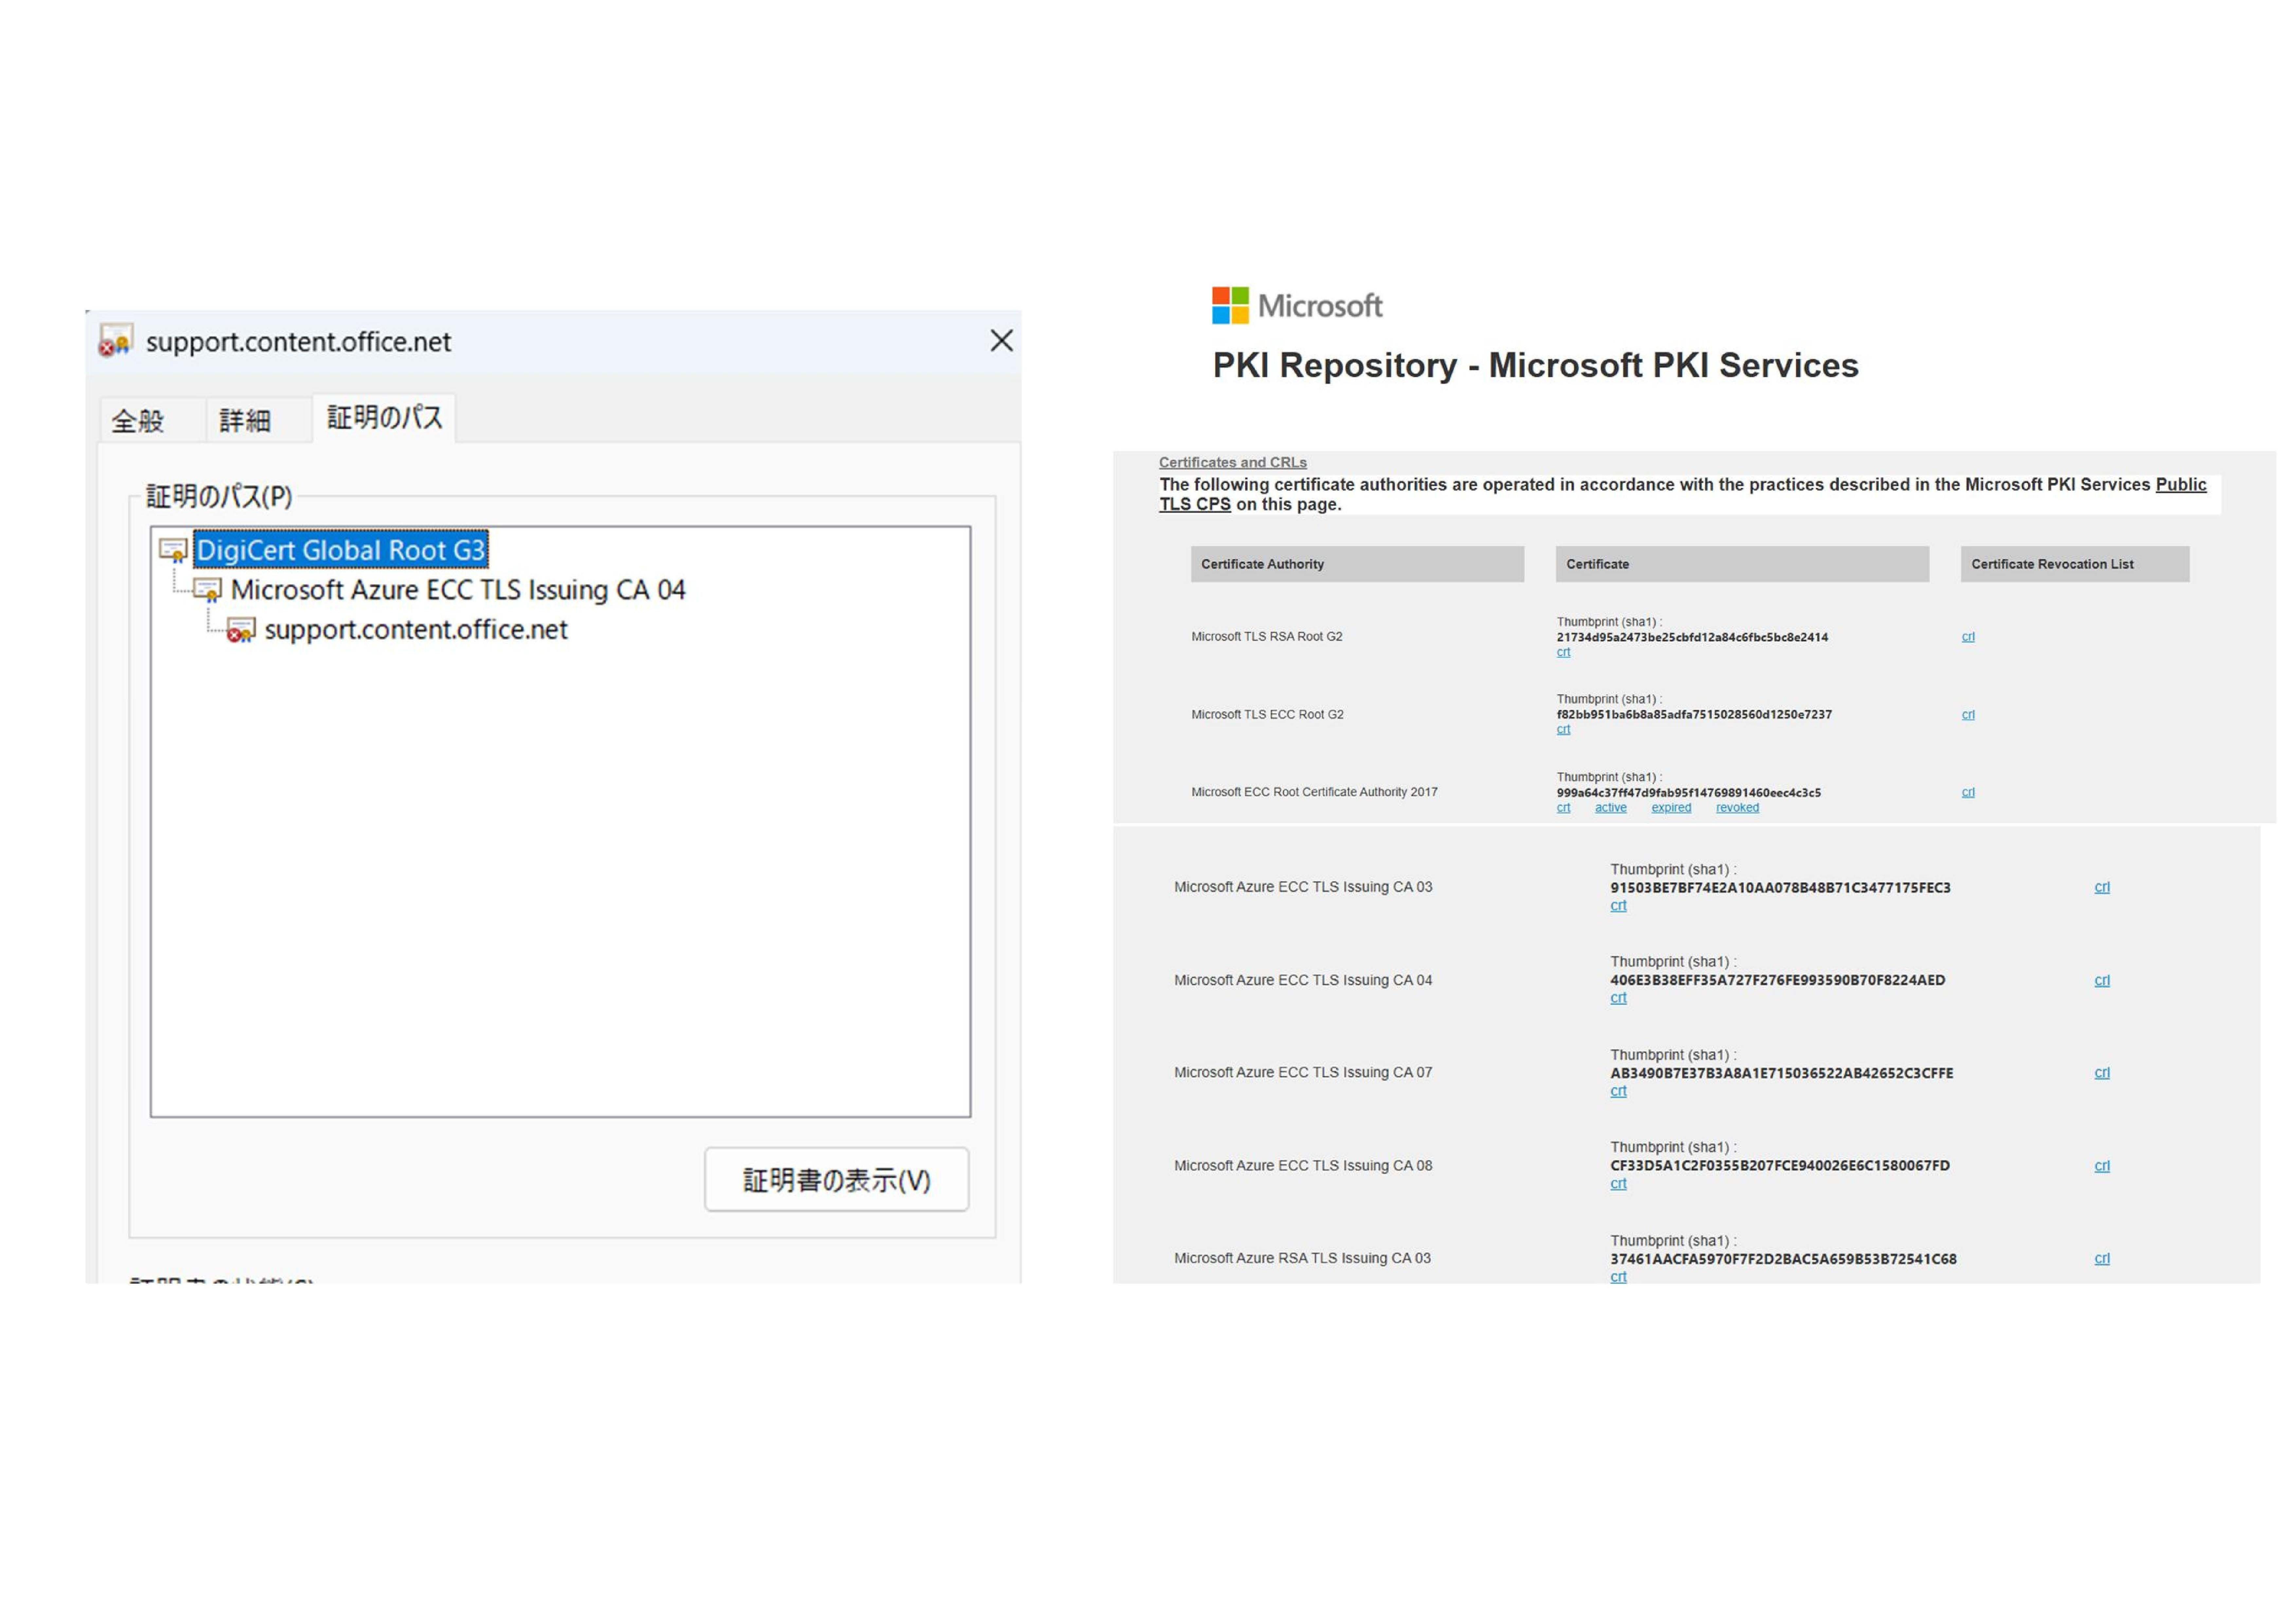The height and width of the screenshot is (1624, 2296).
Task: Close the support.content.office.net certificate dialog
Action: point(1001,341)
